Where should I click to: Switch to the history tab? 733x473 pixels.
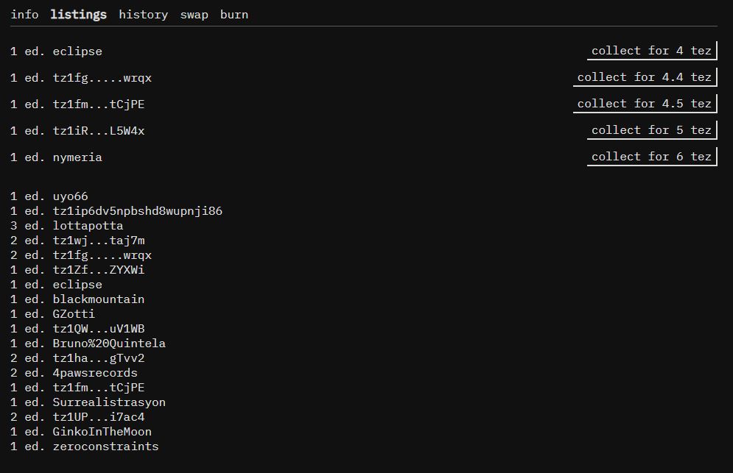click(143, 15)
